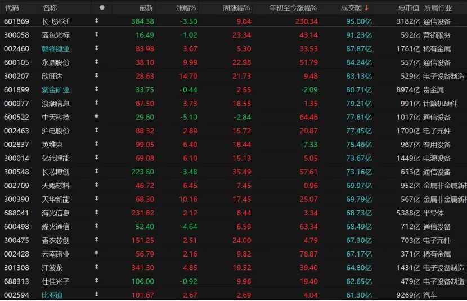Image resolution: width=467 pixels, height=301 pixels.
Task: Click the 代码 column header
Action: [12, 8]
